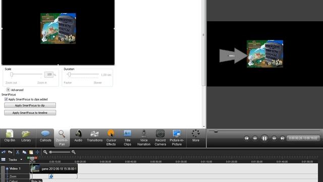The height and width of the screenshot is (182, 323).
Task: Click the timeline zoom out magnifier
Action: point(45,152)
